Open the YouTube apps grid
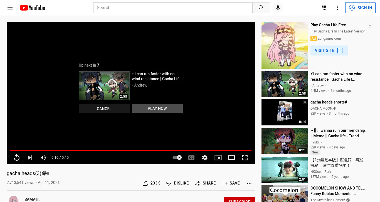 (324, 8)
